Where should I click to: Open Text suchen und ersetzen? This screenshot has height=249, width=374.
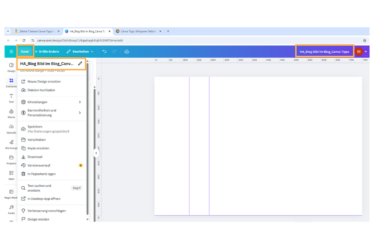pos(51,188)
